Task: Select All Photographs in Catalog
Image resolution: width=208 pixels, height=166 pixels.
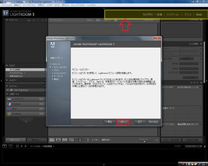Action: [26, 70]
